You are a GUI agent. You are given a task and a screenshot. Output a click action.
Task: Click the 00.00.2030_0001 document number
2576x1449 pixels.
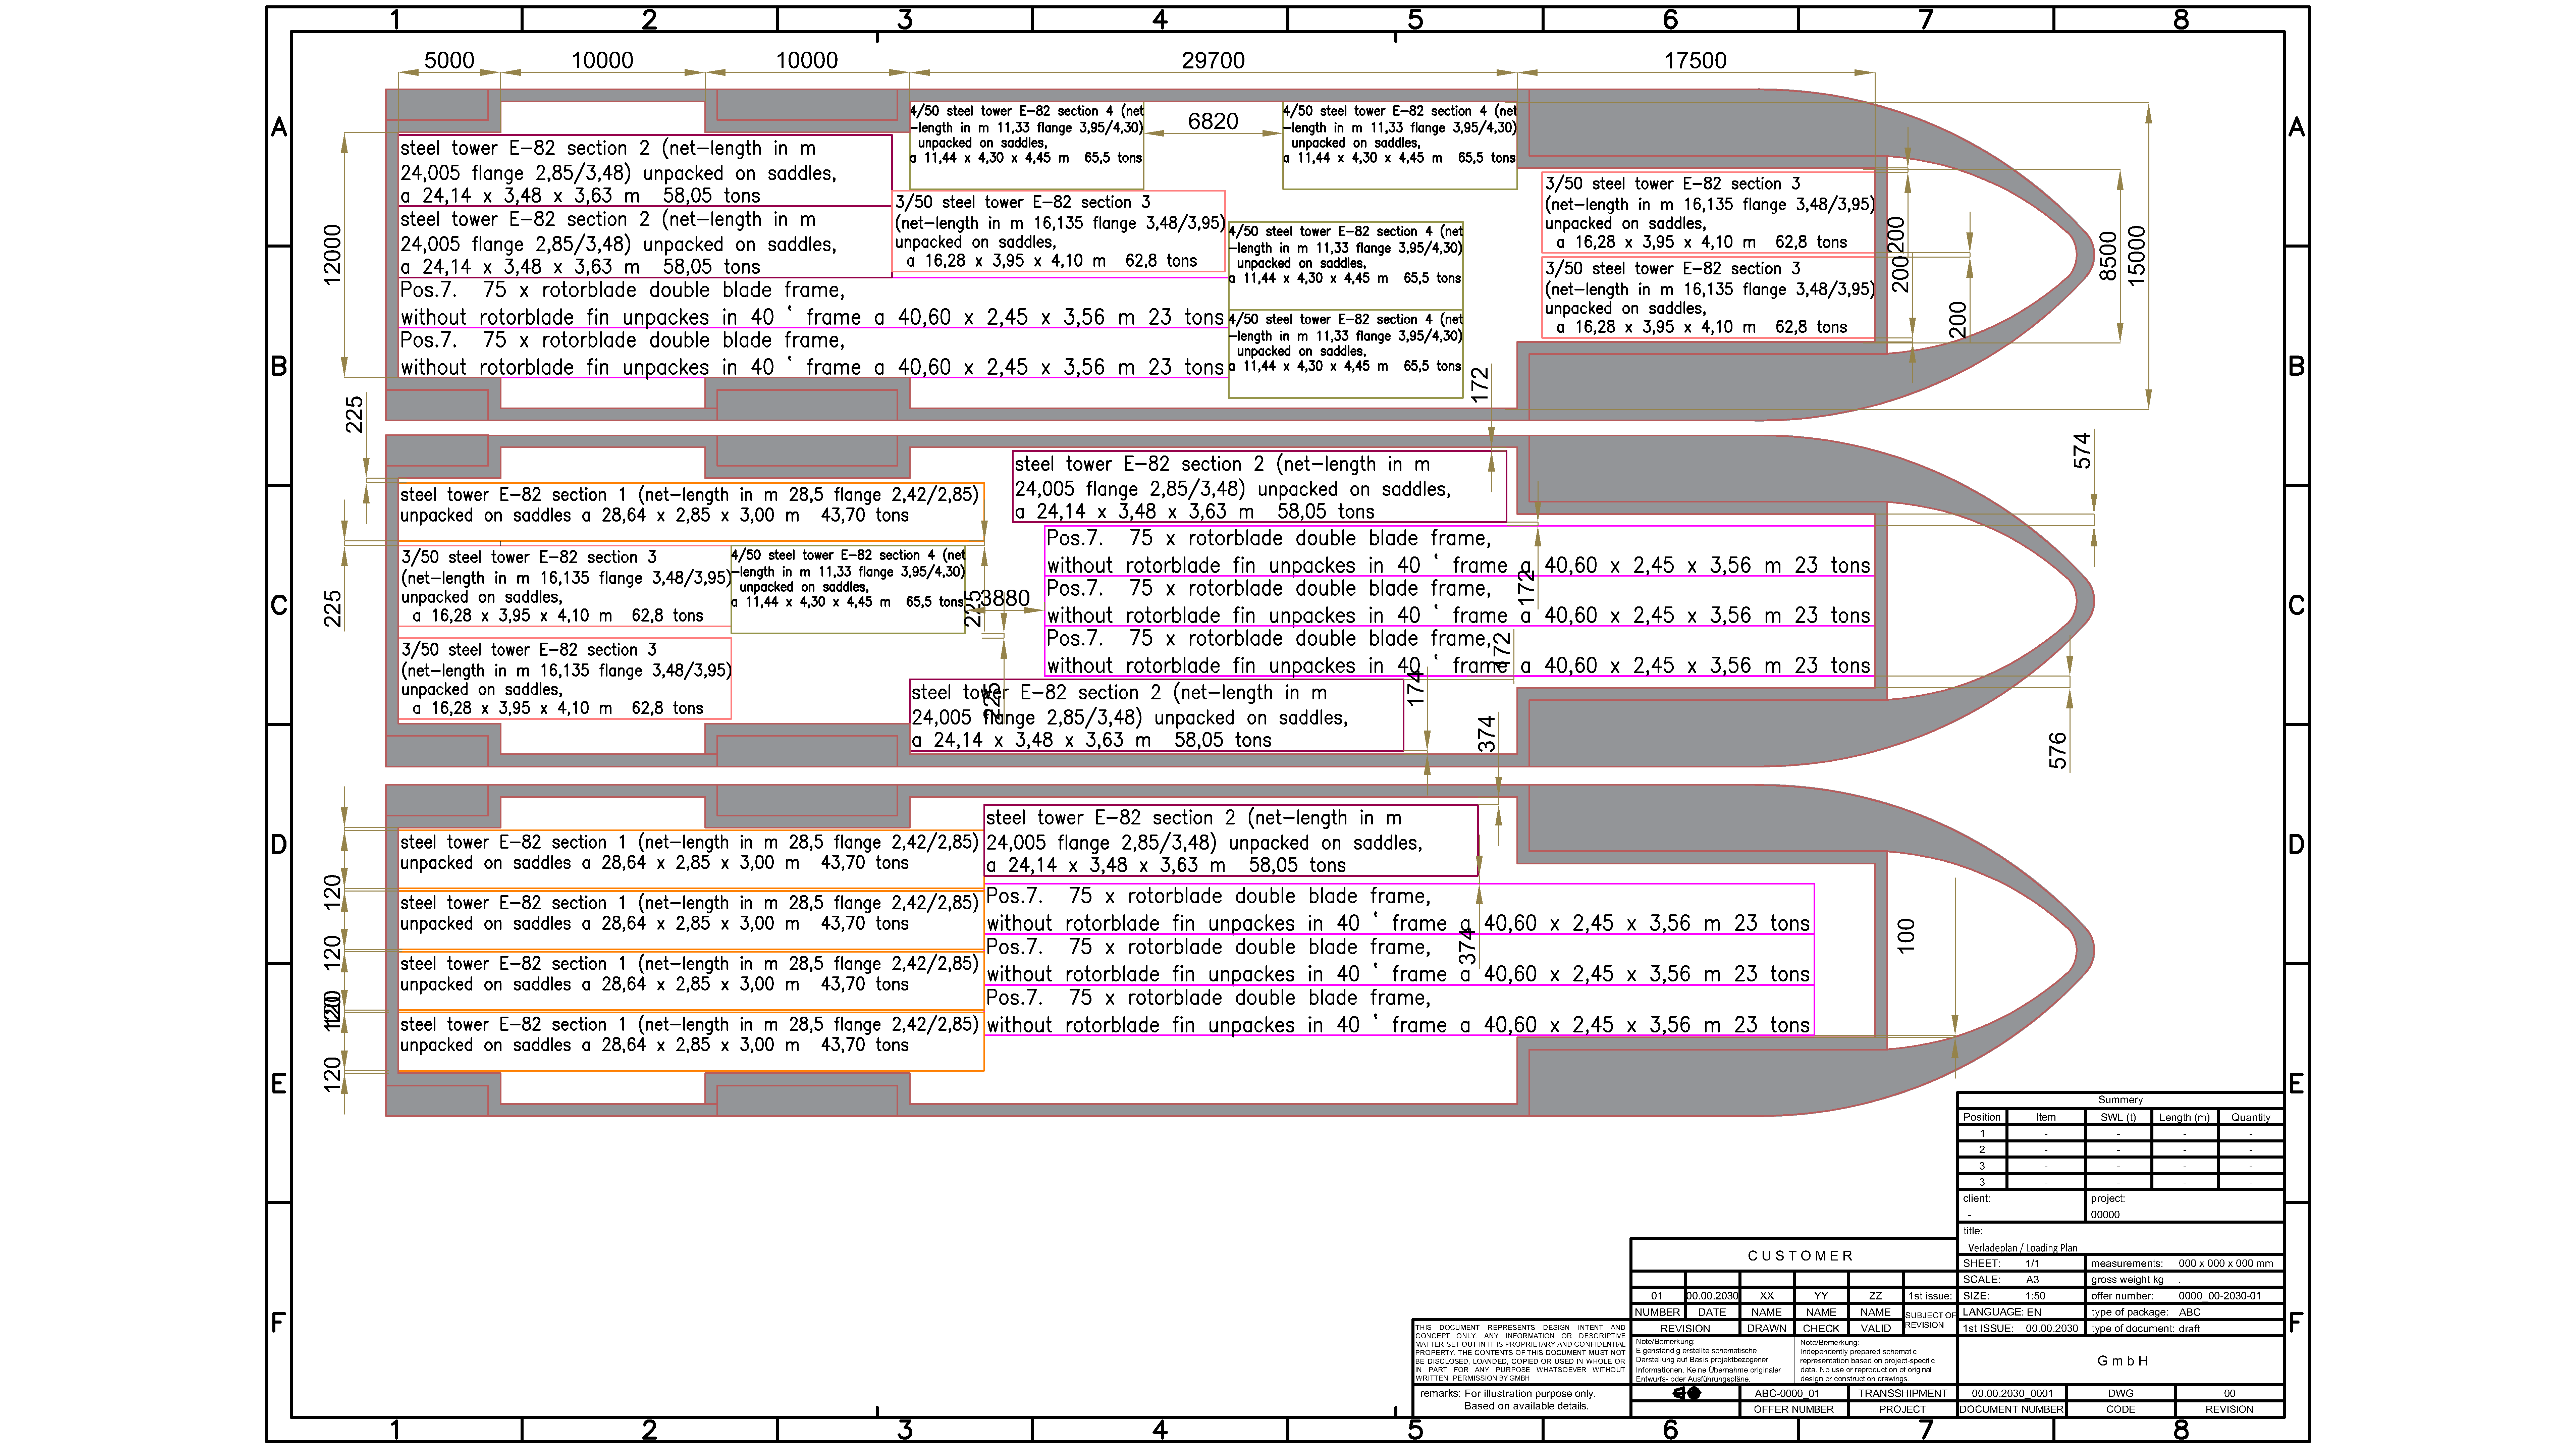point(2012,1393)
